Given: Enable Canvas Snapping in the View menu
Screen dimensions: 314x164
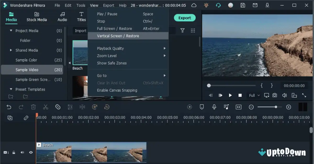Looking at the screenshot, I should click(x=117, y=90).
